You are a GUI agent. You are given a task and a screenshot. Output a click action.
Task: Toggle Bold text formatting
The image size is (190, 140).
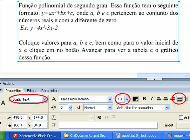(144, 99)
